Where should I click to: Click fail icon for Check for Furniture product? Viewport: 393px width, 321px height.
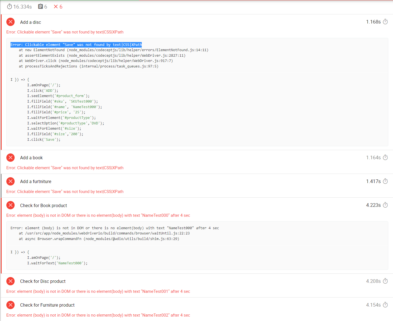[x=10, y=305]
